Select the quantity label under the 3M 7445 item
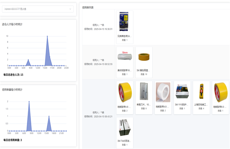230x149 pixels. point(125,145)
